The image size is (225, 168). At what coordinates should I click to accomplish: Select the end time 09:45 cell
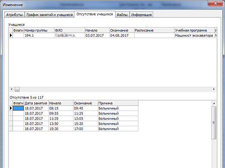[x=85, y=108]
